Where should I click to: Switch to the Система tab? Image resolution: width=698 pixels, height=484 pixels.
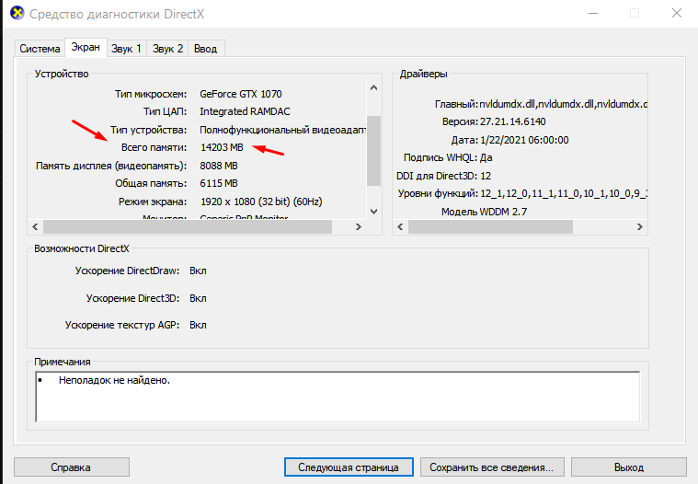click(x=40, y=49)
